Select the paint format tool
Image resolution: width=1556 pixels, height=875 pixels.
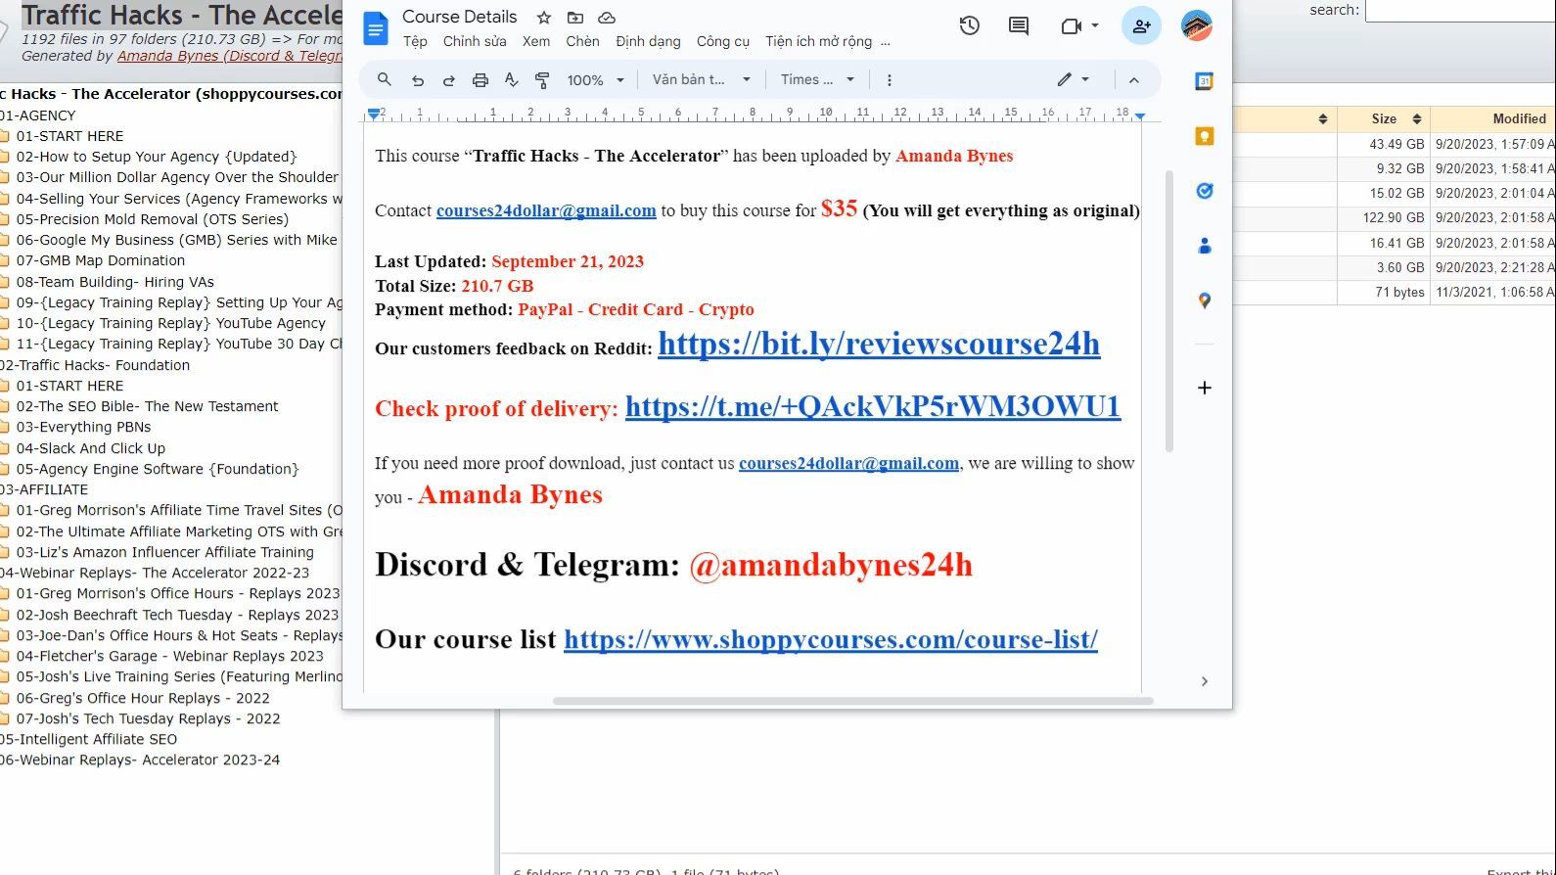coord(542,80)
